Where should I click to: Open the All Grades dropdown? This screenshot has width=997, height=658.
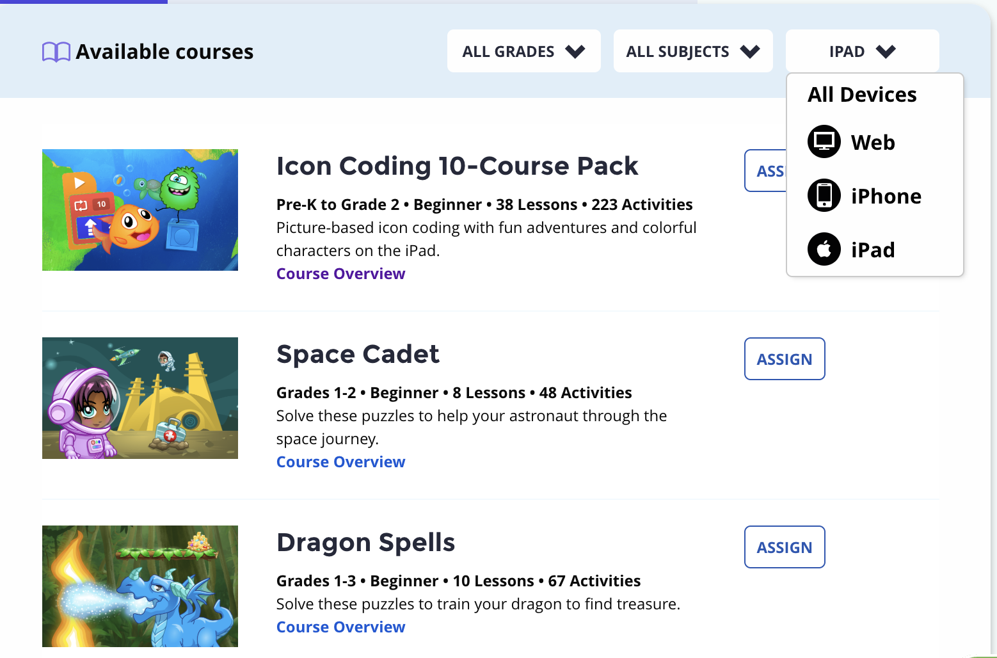[x=523, y=51]
